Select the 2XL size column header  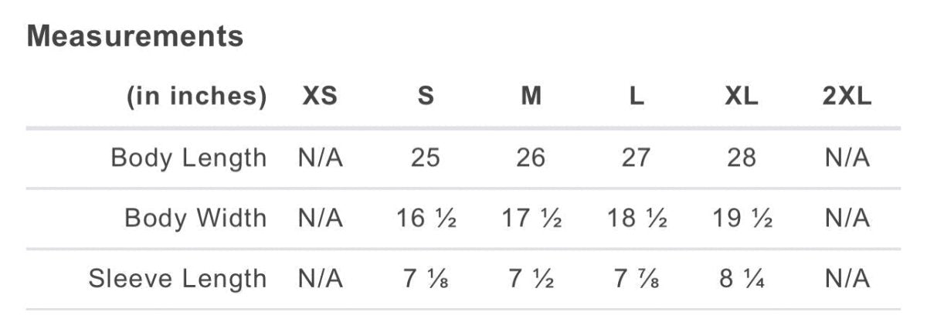tap(847, 97)
